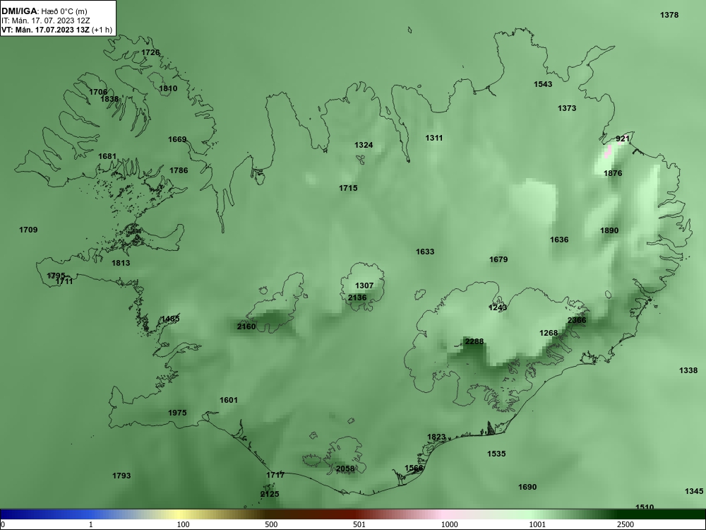Click the 1633 height label
The image size is (706, 530).
(425, 252)
